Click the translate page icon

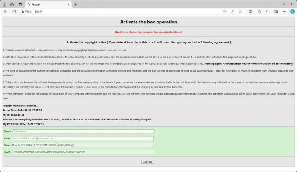pyautogui.click(x=225, y=11)
